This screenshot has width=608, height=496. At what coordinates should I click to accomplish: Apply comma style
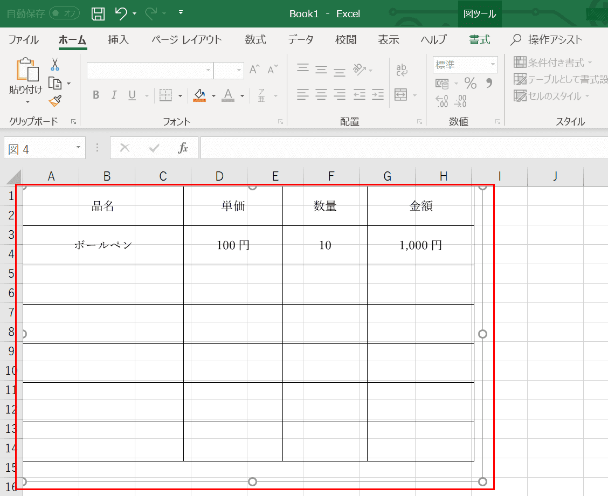pos(489,83)
